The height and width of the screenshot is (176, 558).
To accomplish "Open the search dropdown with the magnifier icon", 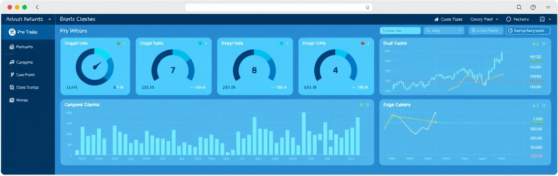I will (x=444, y=31).
